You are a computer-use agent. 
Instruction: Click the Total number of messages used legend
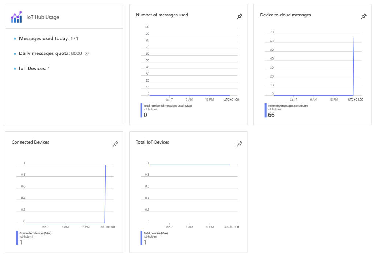[167, 106]
